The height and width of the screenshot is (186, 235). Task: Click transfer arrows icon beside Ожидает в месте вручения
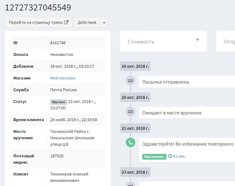pyautogui.click(x=131, y=112)
